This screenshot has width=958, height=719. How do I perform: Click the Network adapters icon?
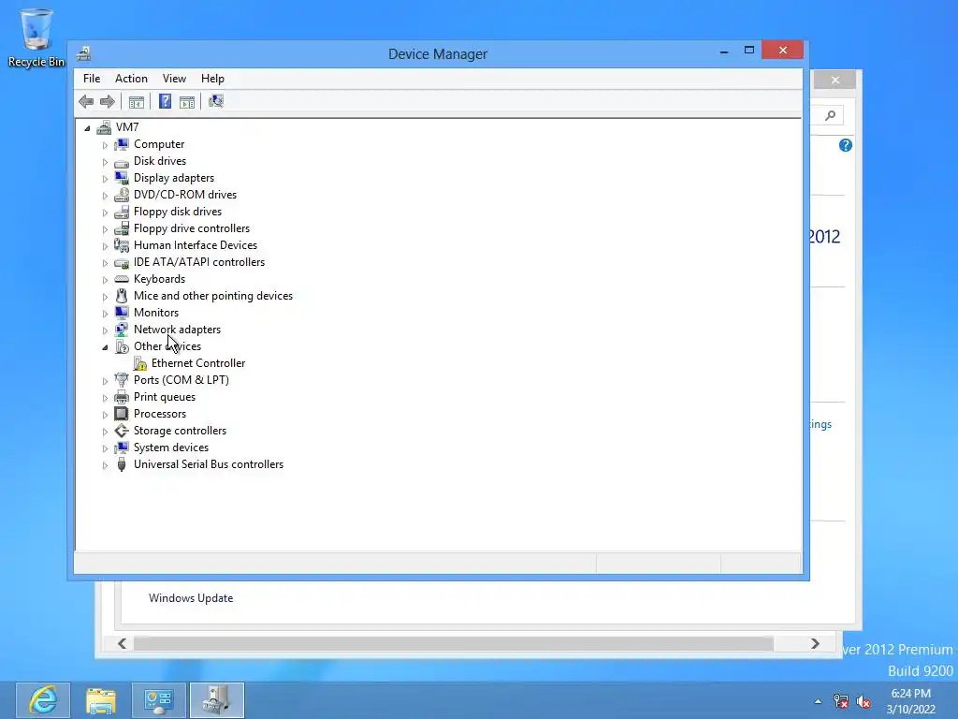(122, 330)
